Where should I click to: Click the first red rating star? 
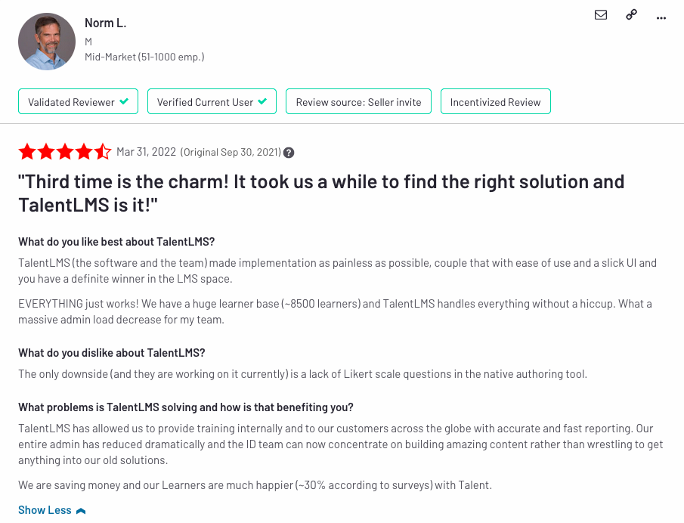(x=27, y=152)
